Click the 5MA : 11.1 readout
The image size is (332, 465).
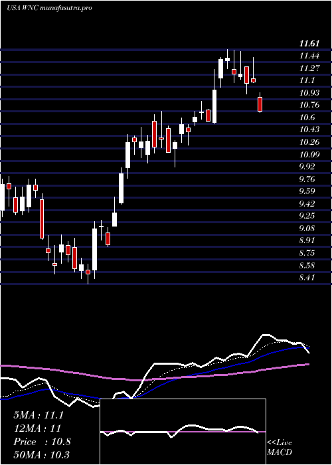(39, 415)
